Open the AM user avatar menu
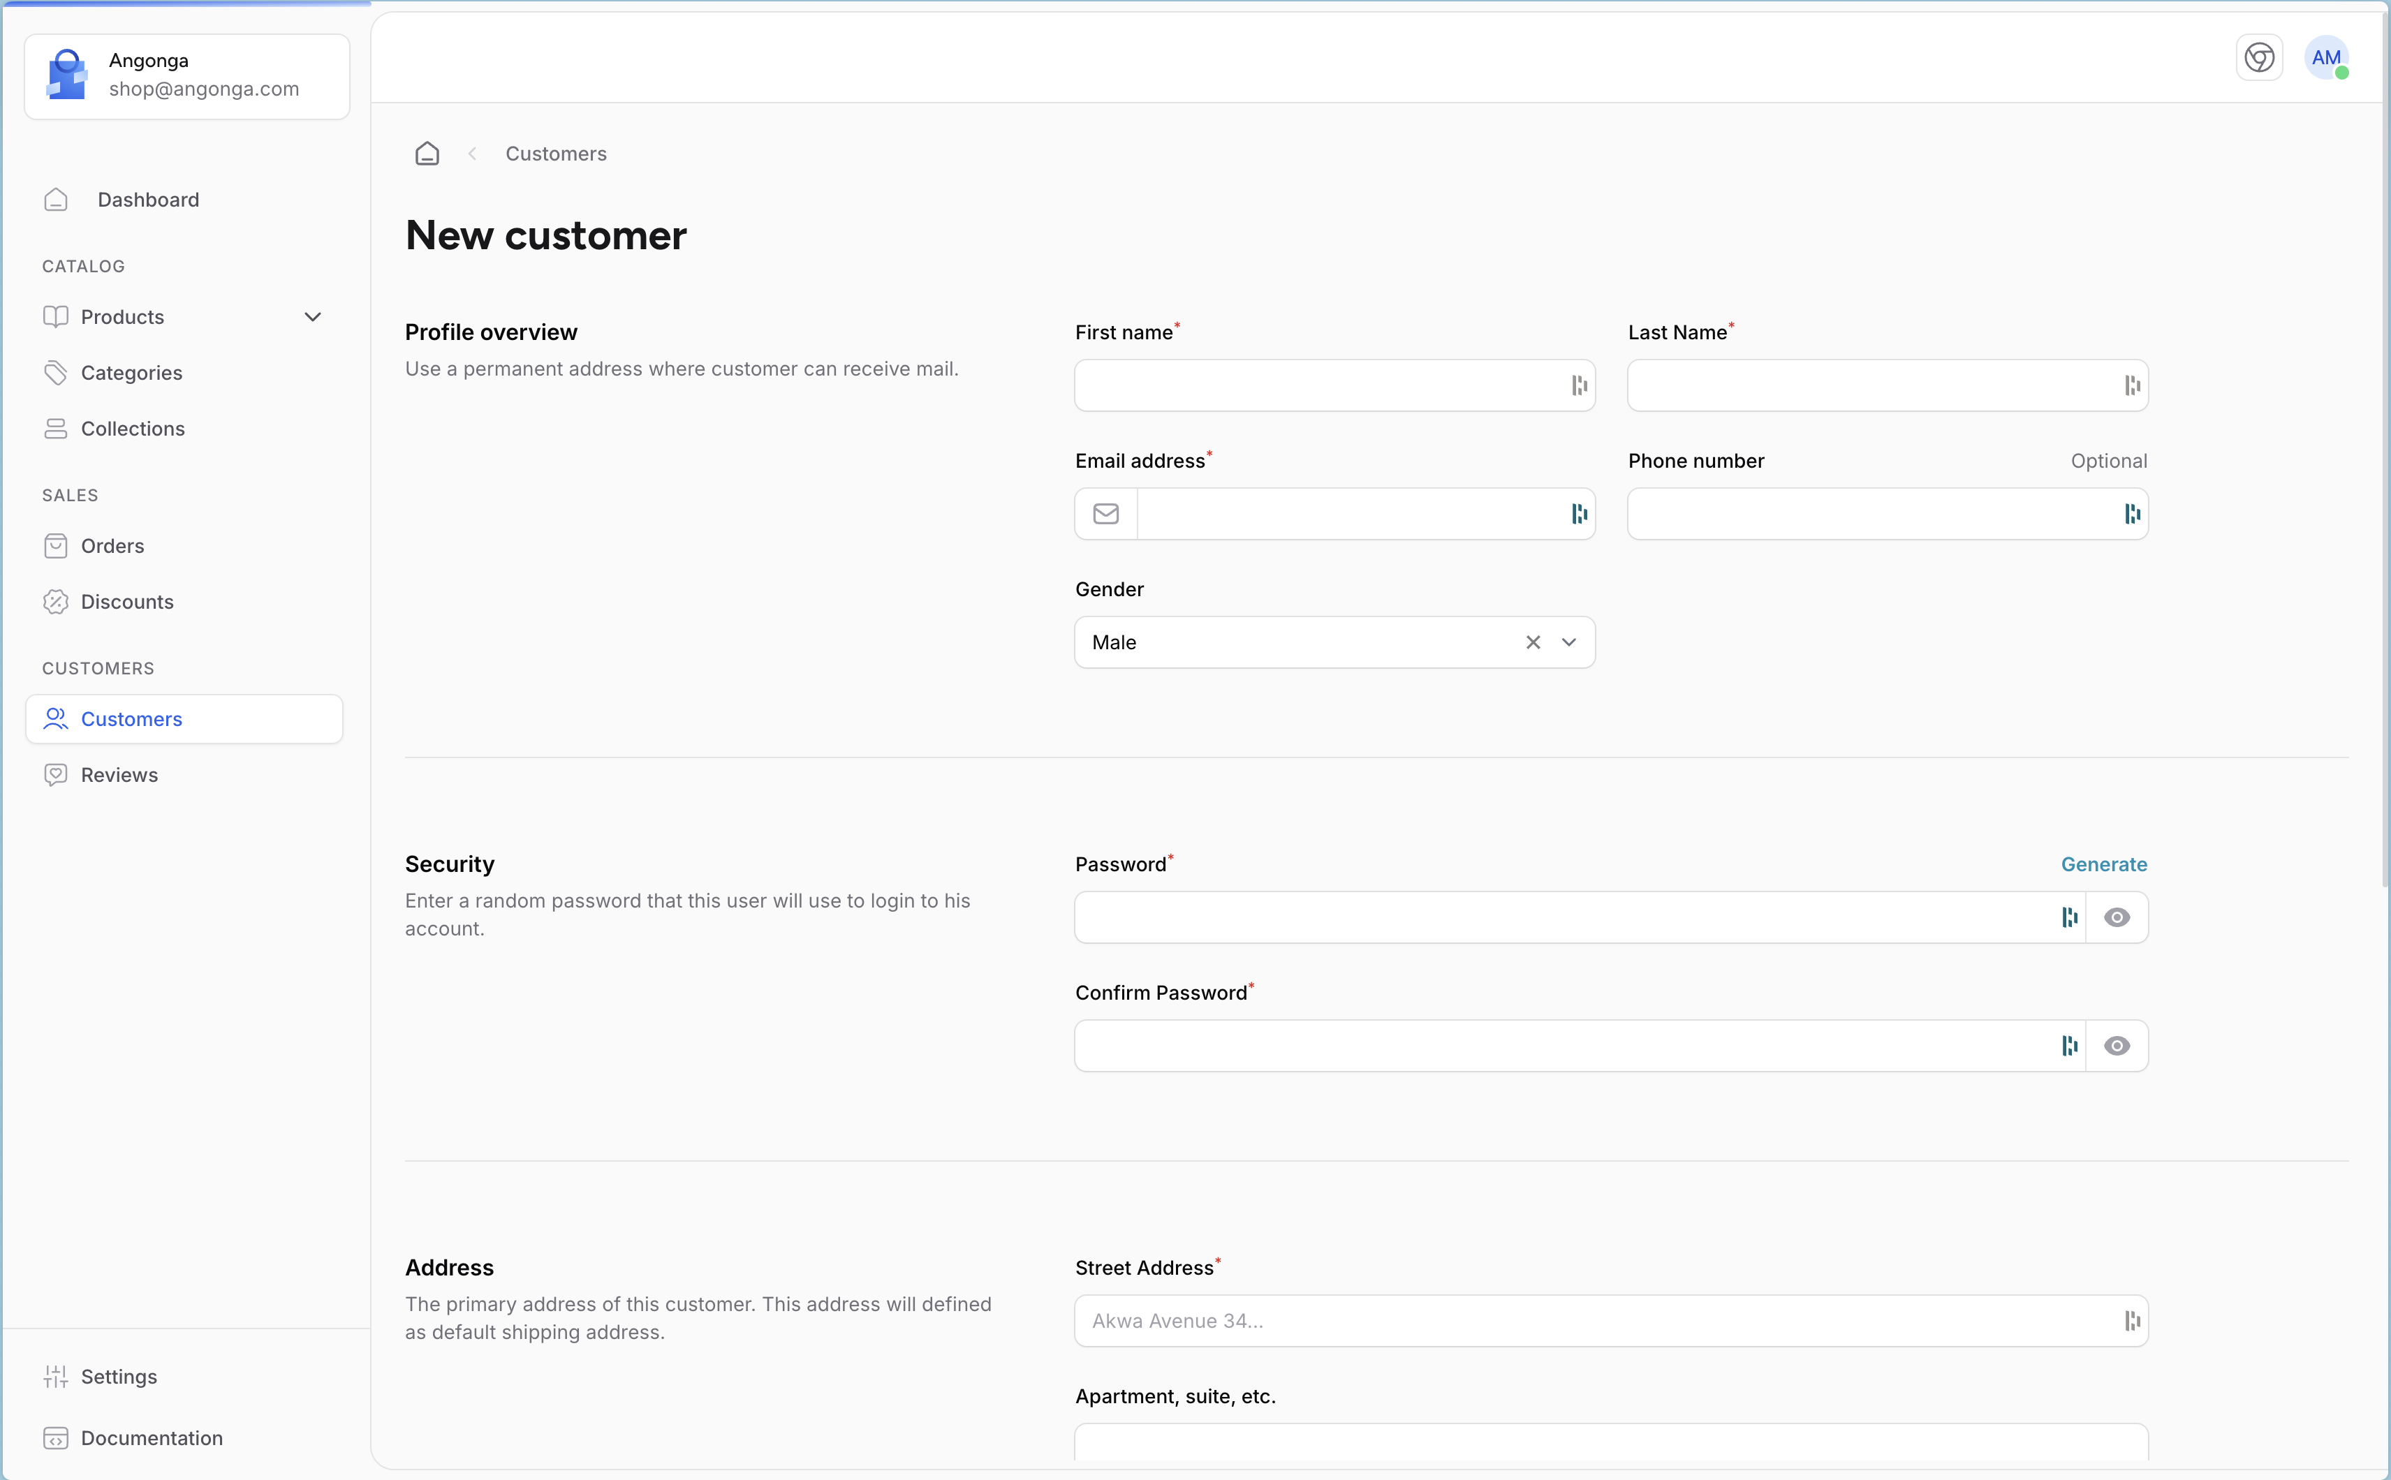Screen dimensions: 2391x1480 [x=2325, y=58]
